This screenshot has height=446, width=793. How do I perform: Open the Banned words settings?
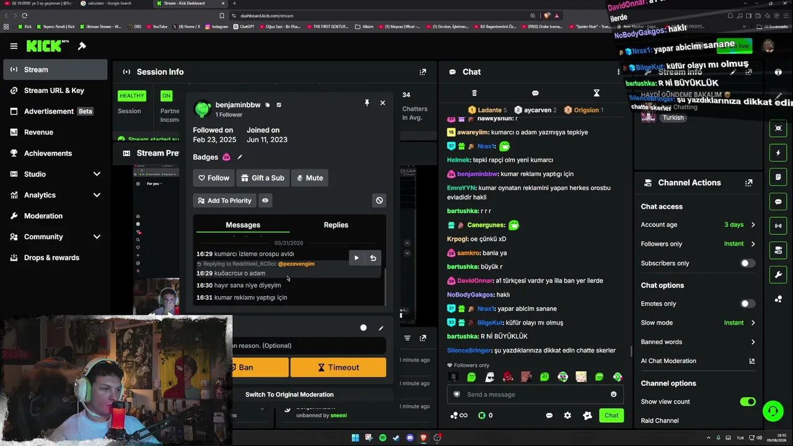[698, 342]
